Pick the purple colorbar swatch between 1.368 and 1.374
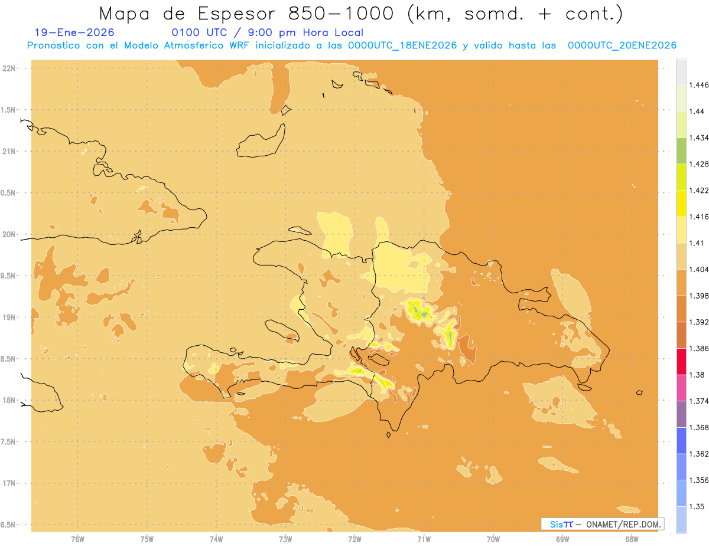Screen dimensions: 709x547 click(681, 414)
